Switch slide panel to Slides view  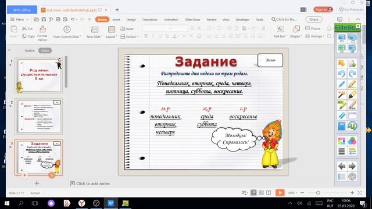coord(45,51)
